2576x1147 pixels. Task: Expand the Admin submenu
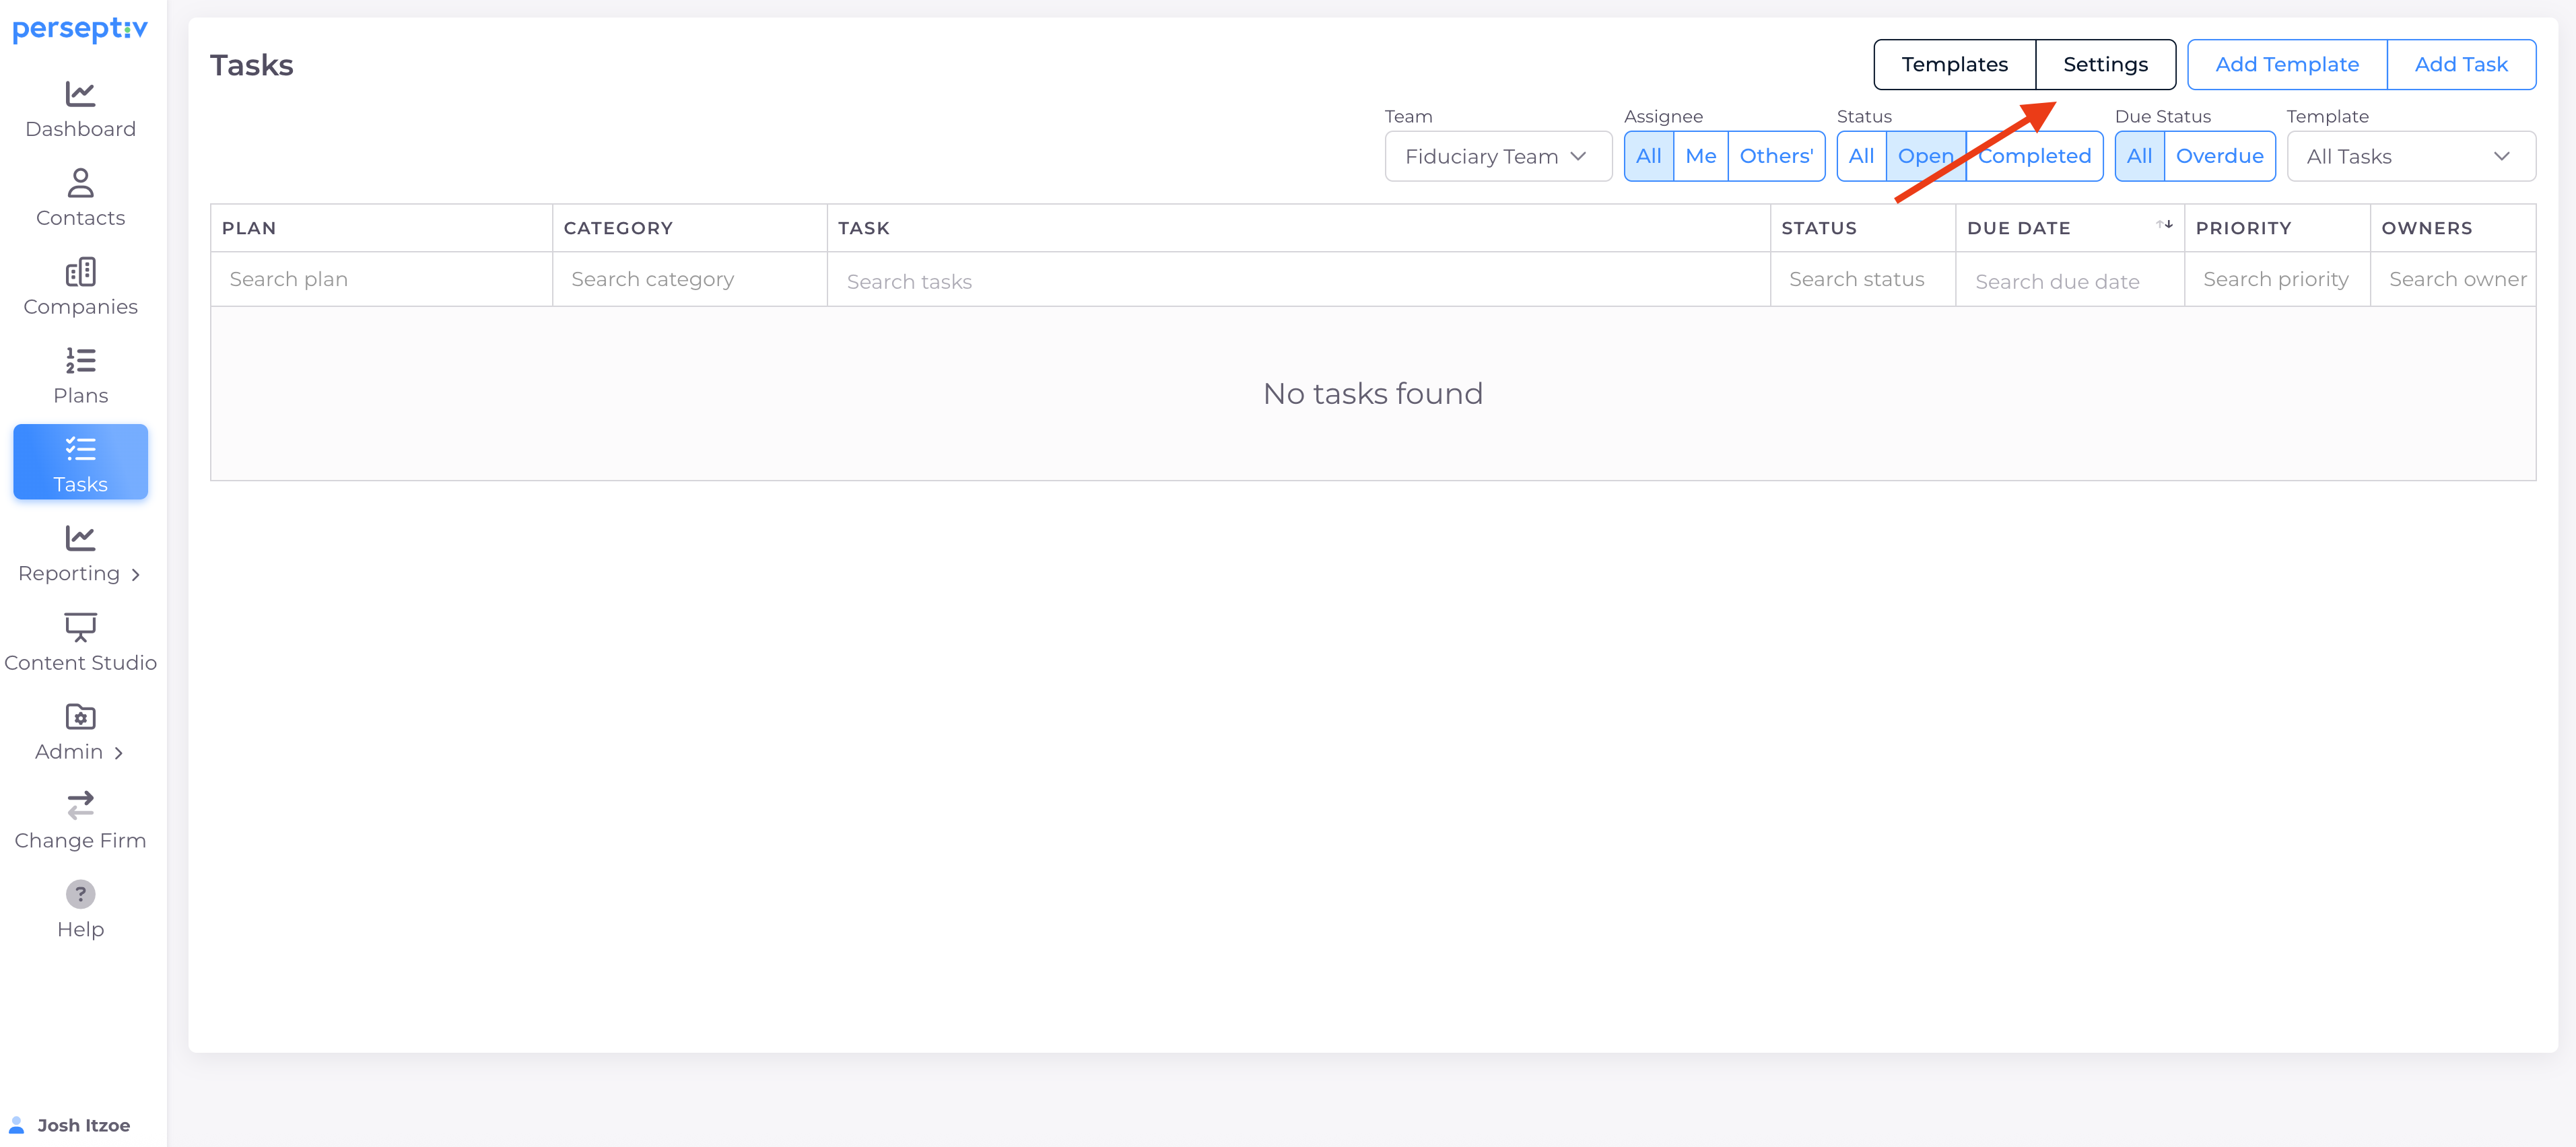pyautogui.click(x=80, y=752)
